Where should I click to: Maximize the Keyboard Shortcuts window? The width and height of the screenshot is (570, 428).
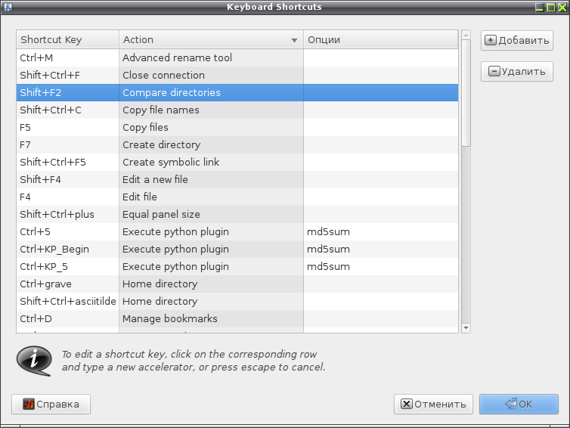point(551,8)
